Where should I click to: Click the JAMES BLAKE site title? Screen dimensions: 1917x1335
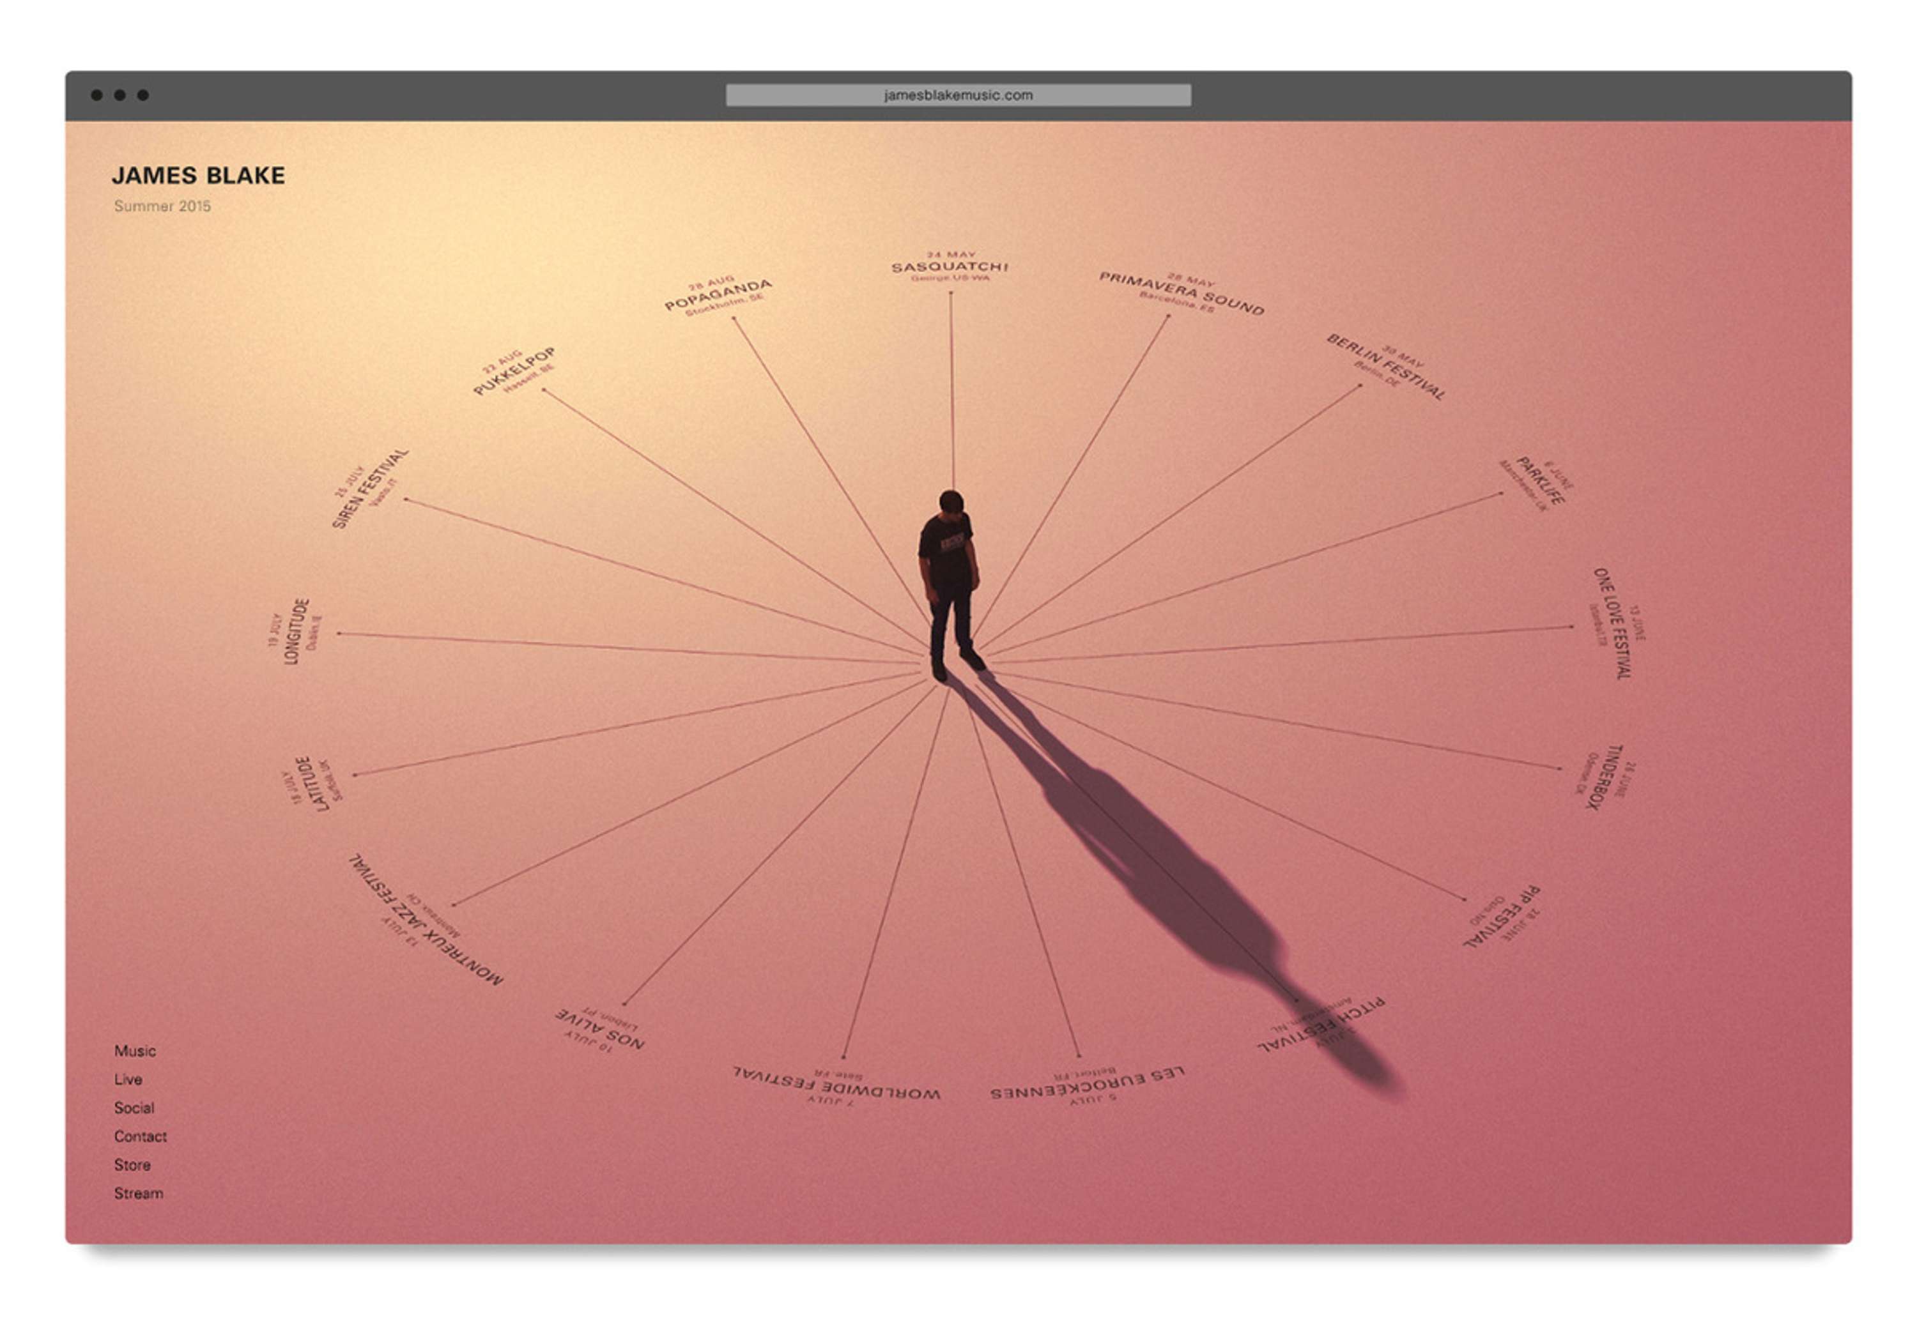(199, 175)
